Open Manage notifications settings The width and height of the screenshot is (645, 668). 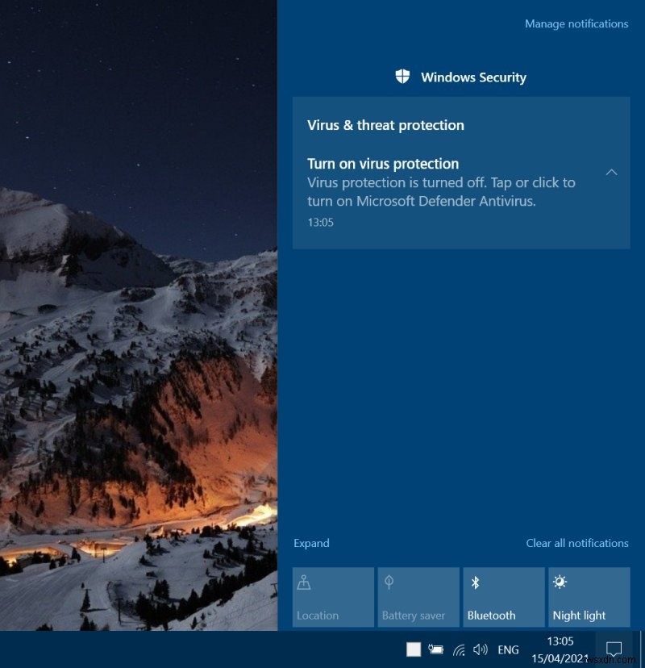pos(576,23)
